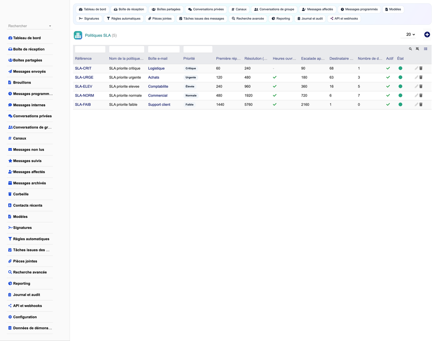Delete the SLA-FAIB policy with trash icon
Viewport: 435px width, 341px height.
pos(421,105)
